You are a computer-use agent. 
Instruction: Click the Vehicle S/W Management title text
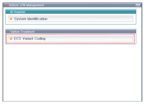click(26, 5)
